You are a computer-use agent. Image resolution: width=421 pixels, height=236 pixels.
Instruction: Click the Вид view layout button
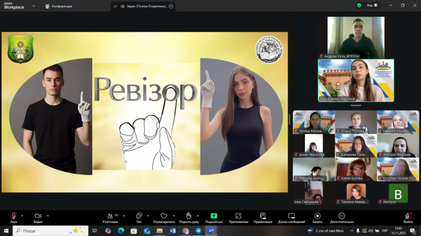(x=372, y=5)
